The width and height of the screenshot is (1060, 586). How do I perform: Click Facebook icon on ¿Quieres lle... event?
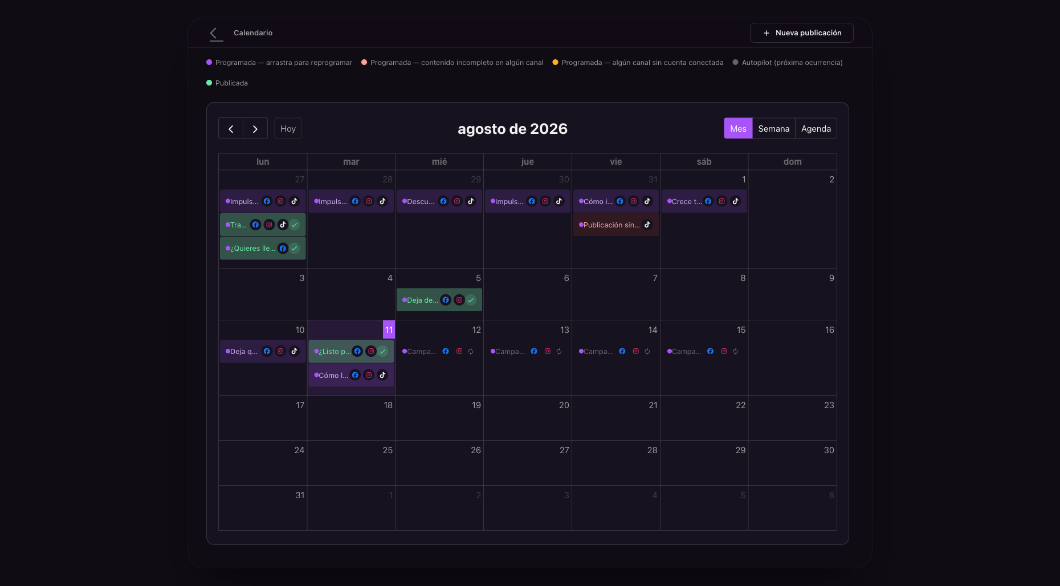[x=283, y=248]
